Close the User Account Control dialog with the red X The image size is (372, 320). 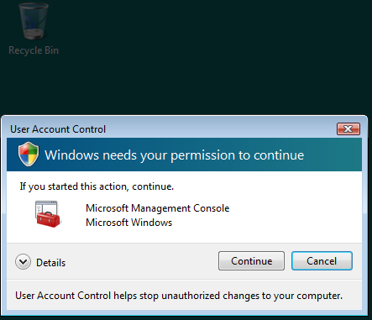click(348, 129)
